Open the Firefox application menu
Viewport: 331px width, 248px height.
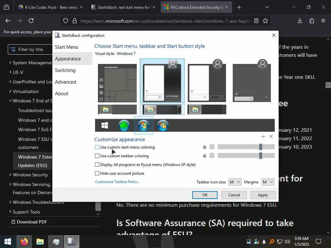[x=323, y=21]
